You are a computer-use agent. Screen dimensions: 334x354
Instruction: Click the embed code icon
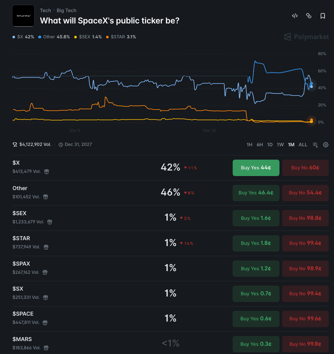coord(295,16)
